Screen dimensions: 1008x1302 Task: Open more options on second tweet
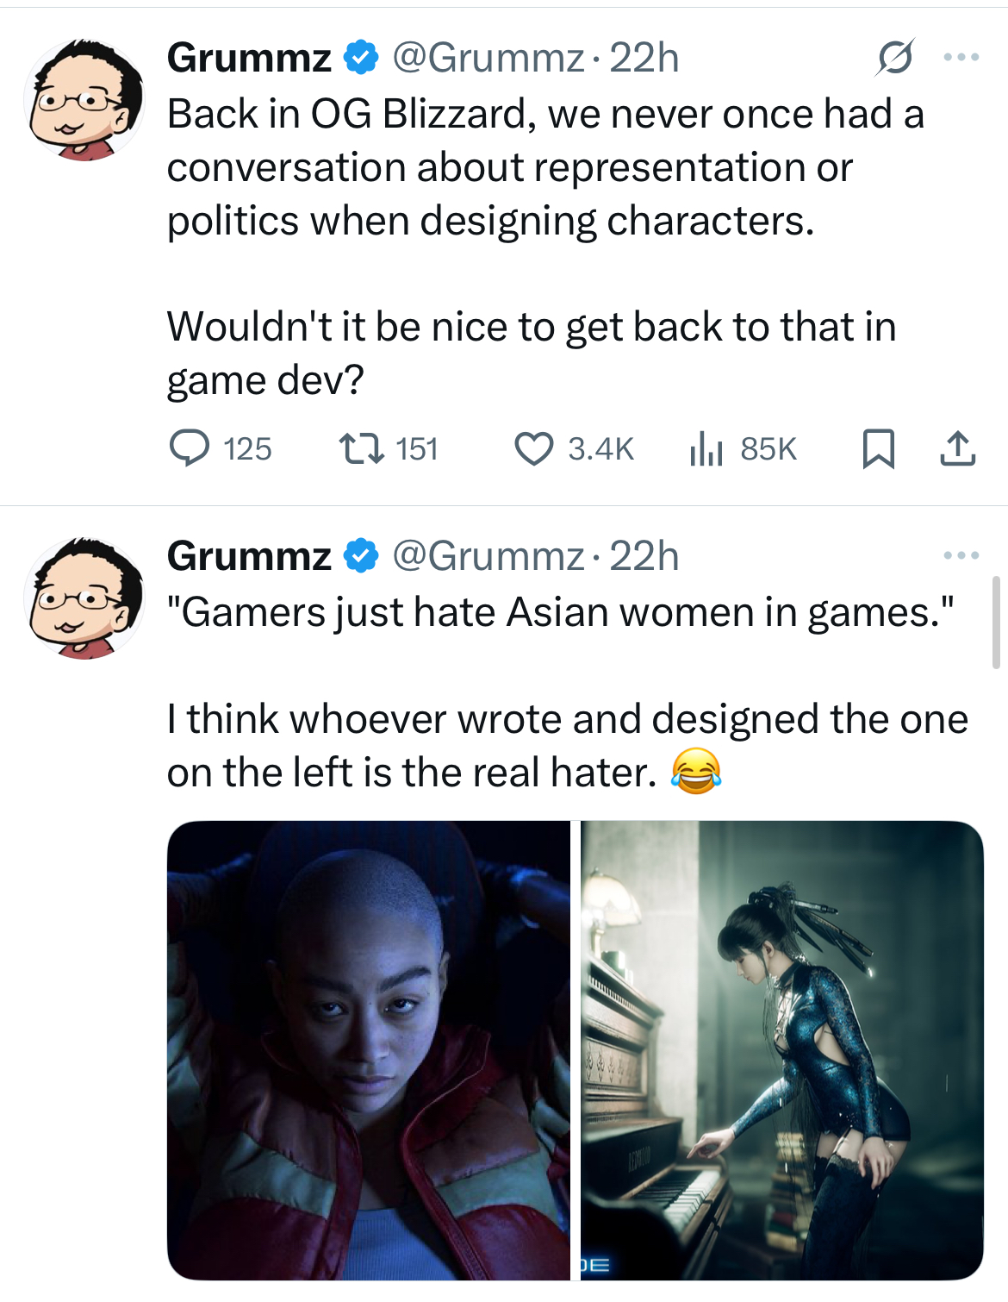(961, 555)
